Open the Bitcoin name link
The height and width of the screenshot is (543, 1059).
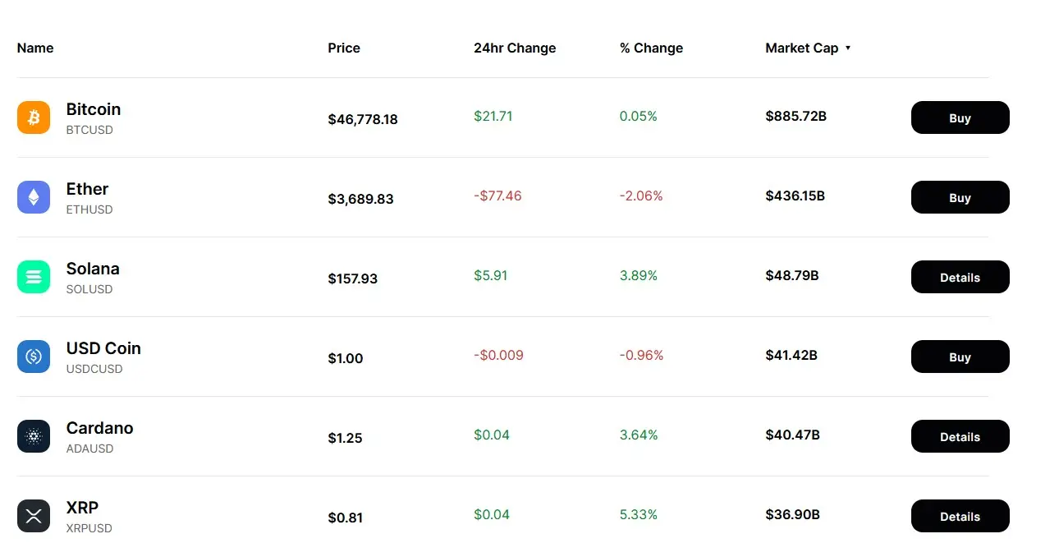click(x=94, y=109)
